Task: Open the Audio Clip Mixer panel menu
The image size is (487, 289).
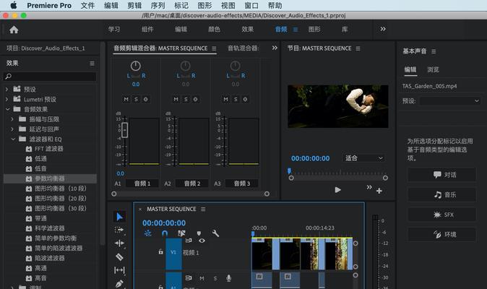Action: tap(214, 48)
